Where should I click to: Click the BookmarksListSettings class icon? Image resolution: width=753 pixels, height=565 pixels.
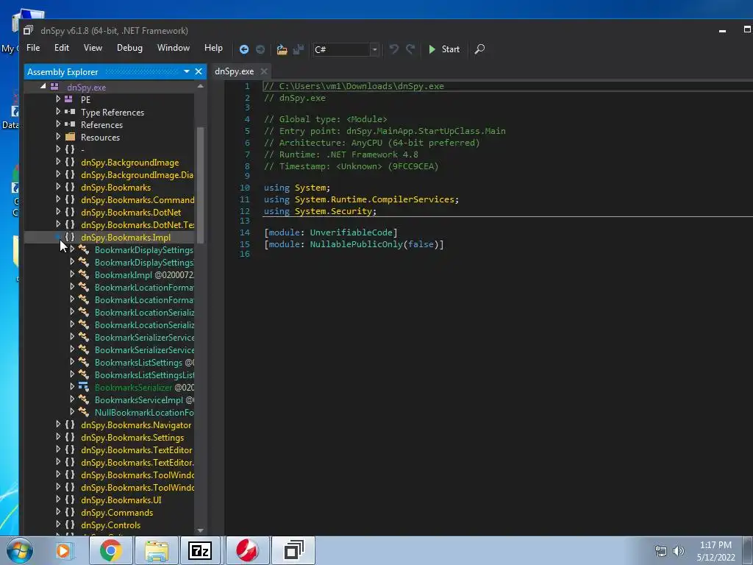pos(84,362)
